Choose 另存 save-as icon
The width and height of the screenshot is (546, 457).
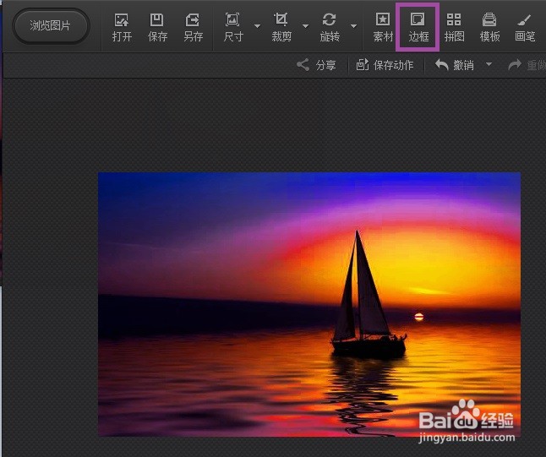[x=194, y=28]
